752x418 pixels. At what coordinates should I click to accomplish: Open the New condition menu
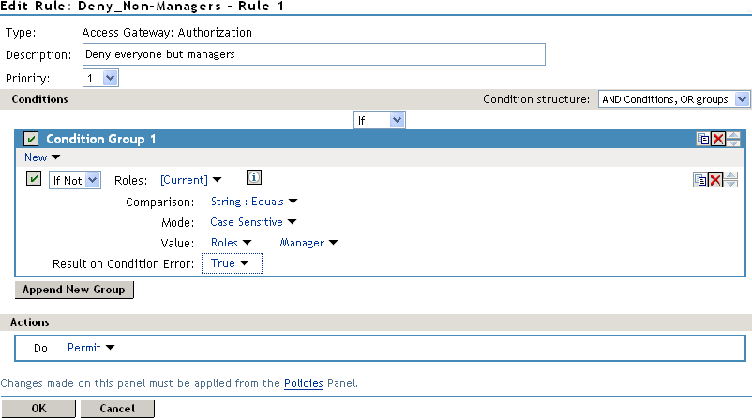tap(41, 157)
